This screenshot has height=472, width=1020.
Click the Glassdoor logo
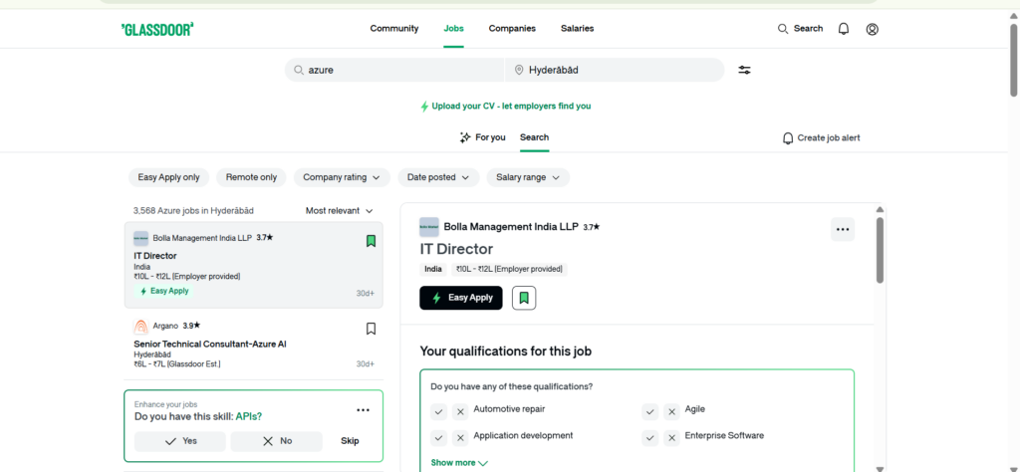(157, 29)
